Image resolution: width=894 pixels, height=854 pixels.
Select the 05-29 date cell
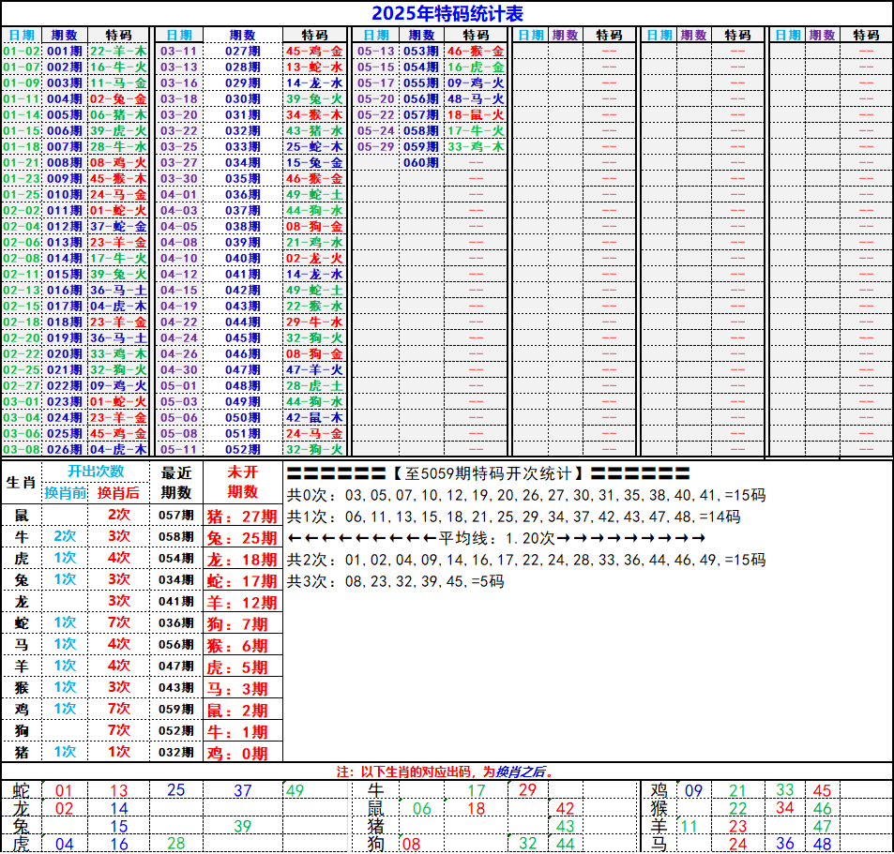click(375, 146)
